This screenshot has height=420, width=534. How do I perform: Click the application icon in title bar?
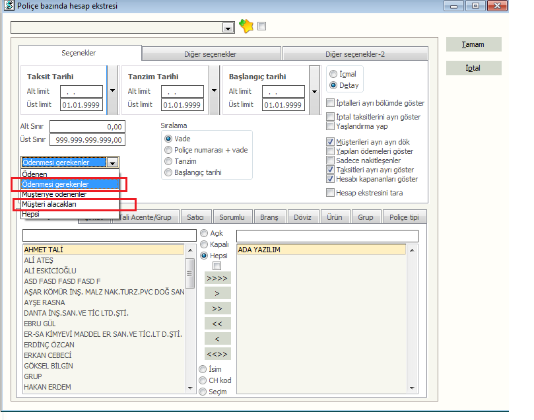[7, 7]
